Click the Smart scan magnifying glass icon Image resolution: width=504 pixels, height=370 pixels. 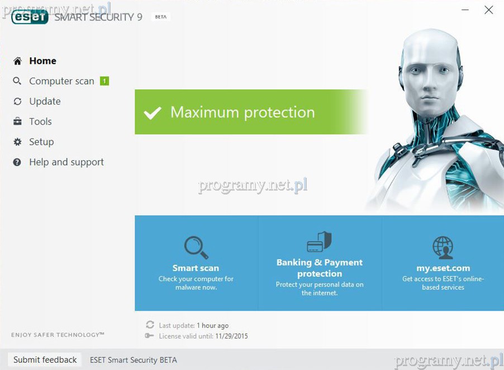[x=196, y=248]
